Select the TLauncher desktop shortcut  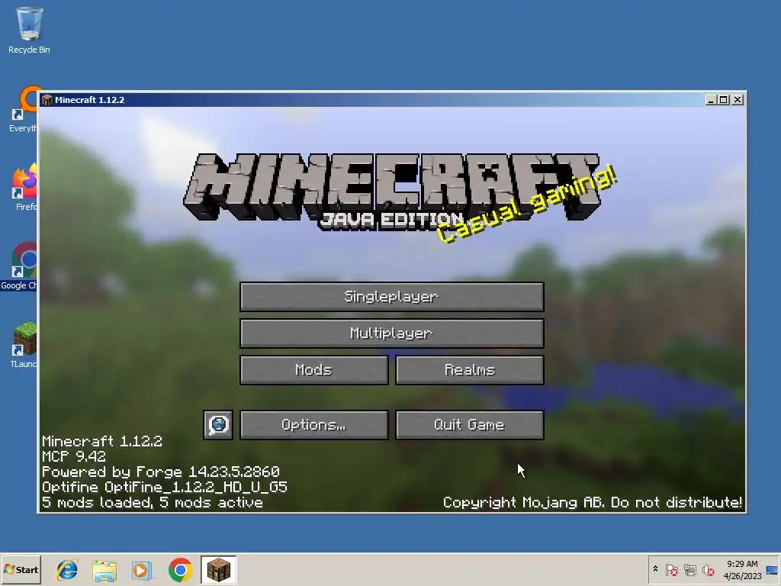coord(24,345)
